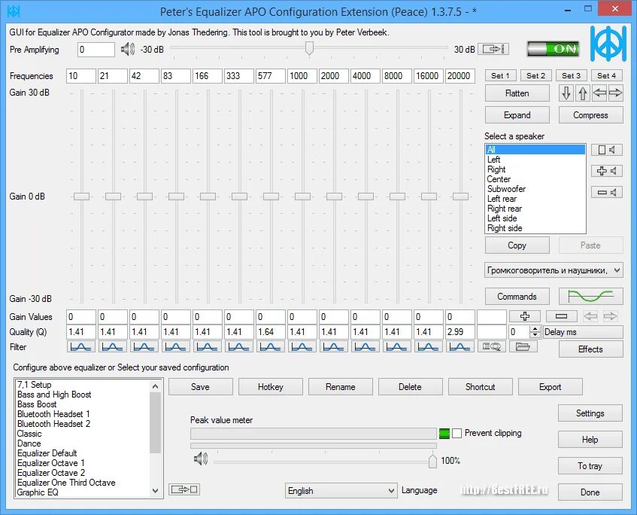Click the Export button
The image size is (637, 515).
[550, 387]
